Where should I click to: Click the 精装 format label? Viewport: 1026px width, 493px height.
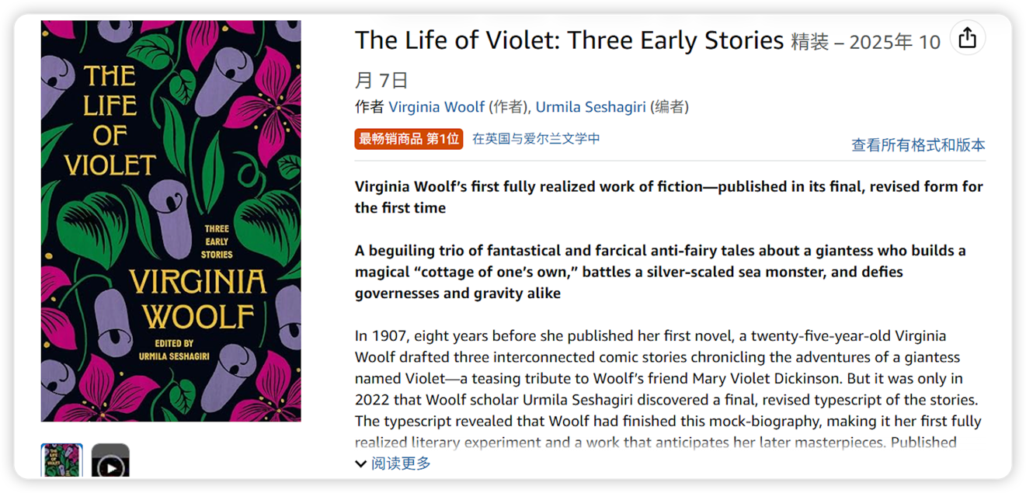click(x=810, y=42)
